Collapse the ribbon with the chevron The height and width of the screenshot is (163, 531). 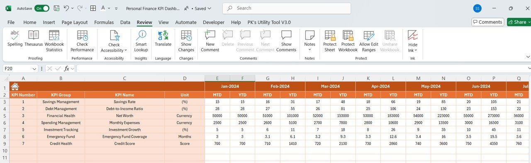[529, 57]
